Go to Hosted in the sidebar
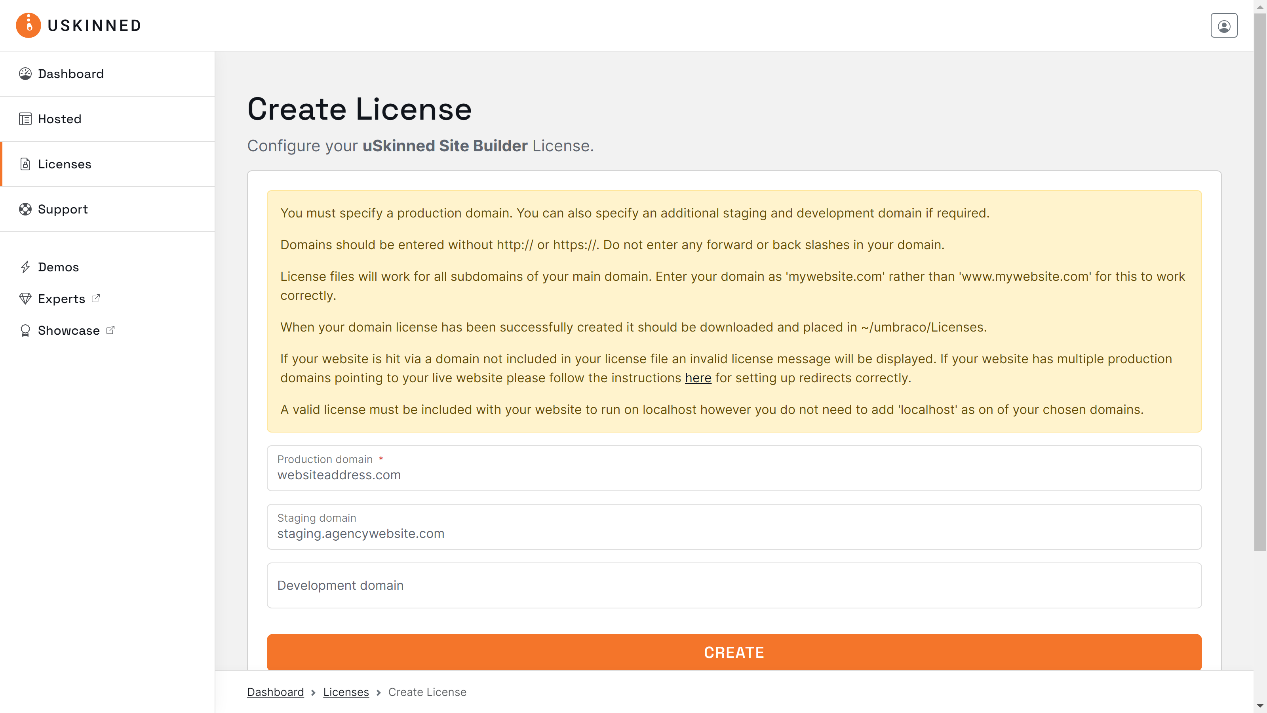This screenshot has width=1267, height=713. [x=107, y=119]
